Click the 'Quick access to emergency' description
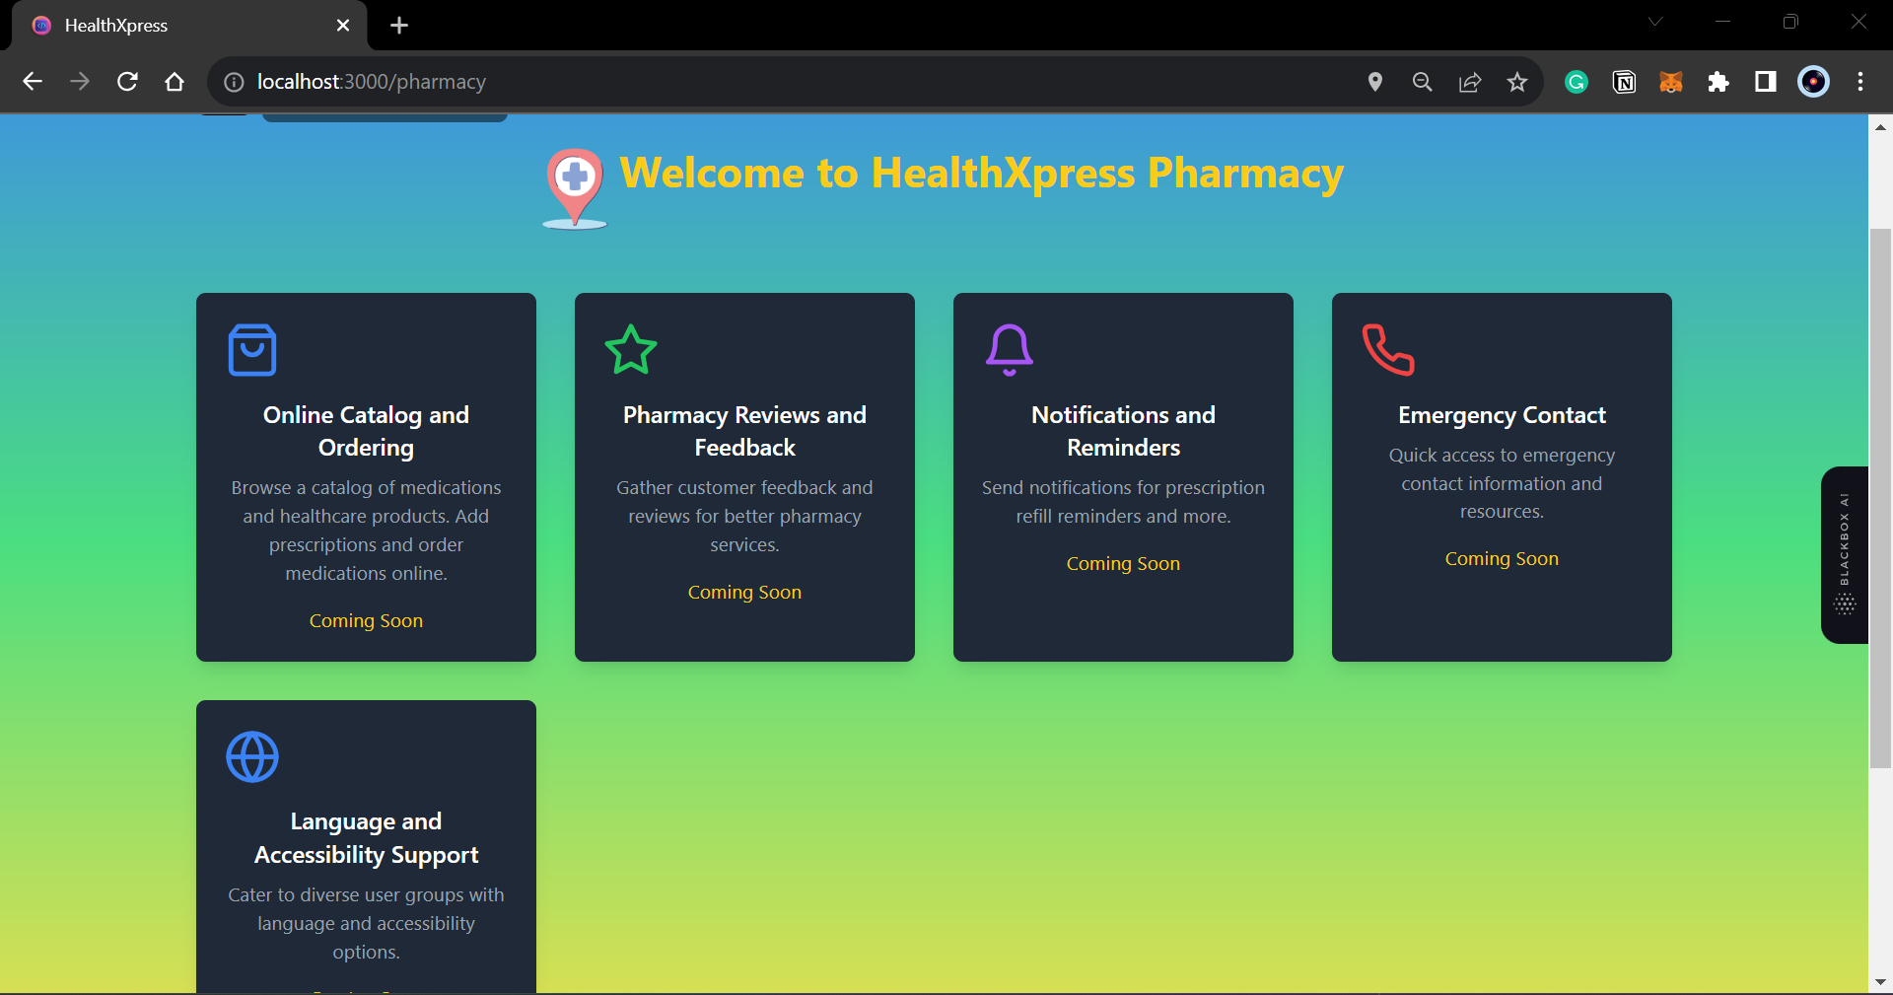 click(1502, 483)
